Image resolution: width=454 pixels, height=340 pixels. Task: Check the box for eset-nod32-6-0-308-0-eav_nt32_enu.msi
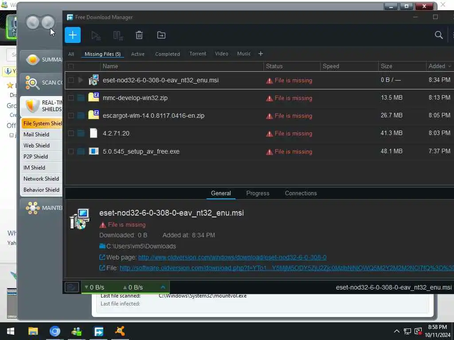[x=71, y=80]
